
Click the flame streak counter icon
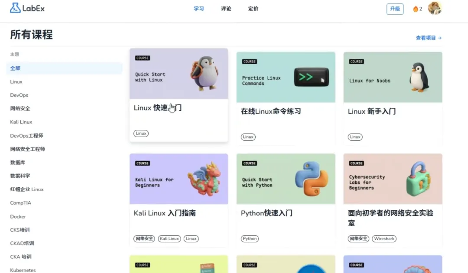click(415, 9)
